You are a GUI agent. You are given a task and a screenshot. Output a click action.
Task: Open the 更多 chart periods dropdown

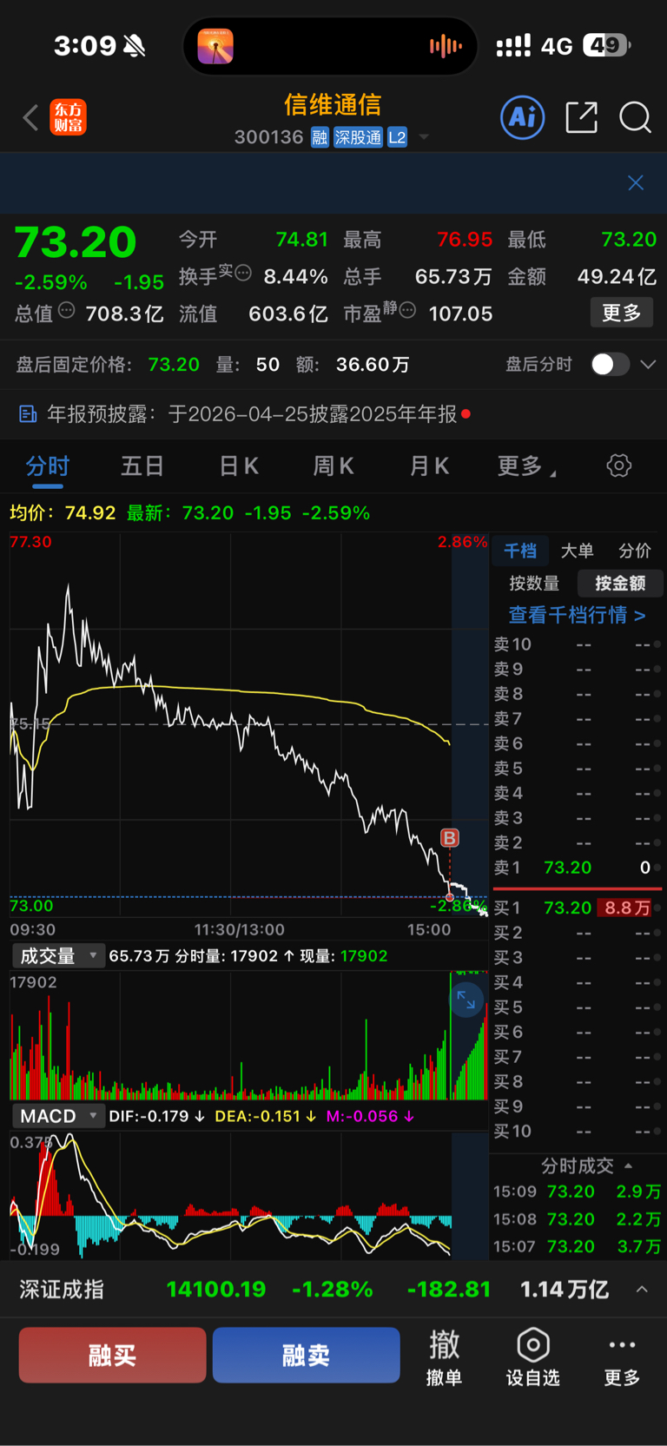point(526,466)
